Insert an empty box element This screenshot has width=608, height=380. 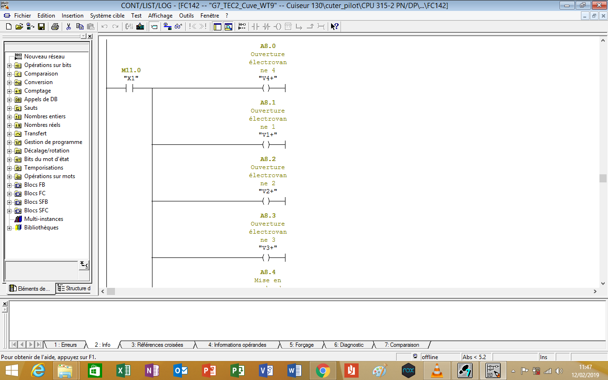click(x=288, y=27)
